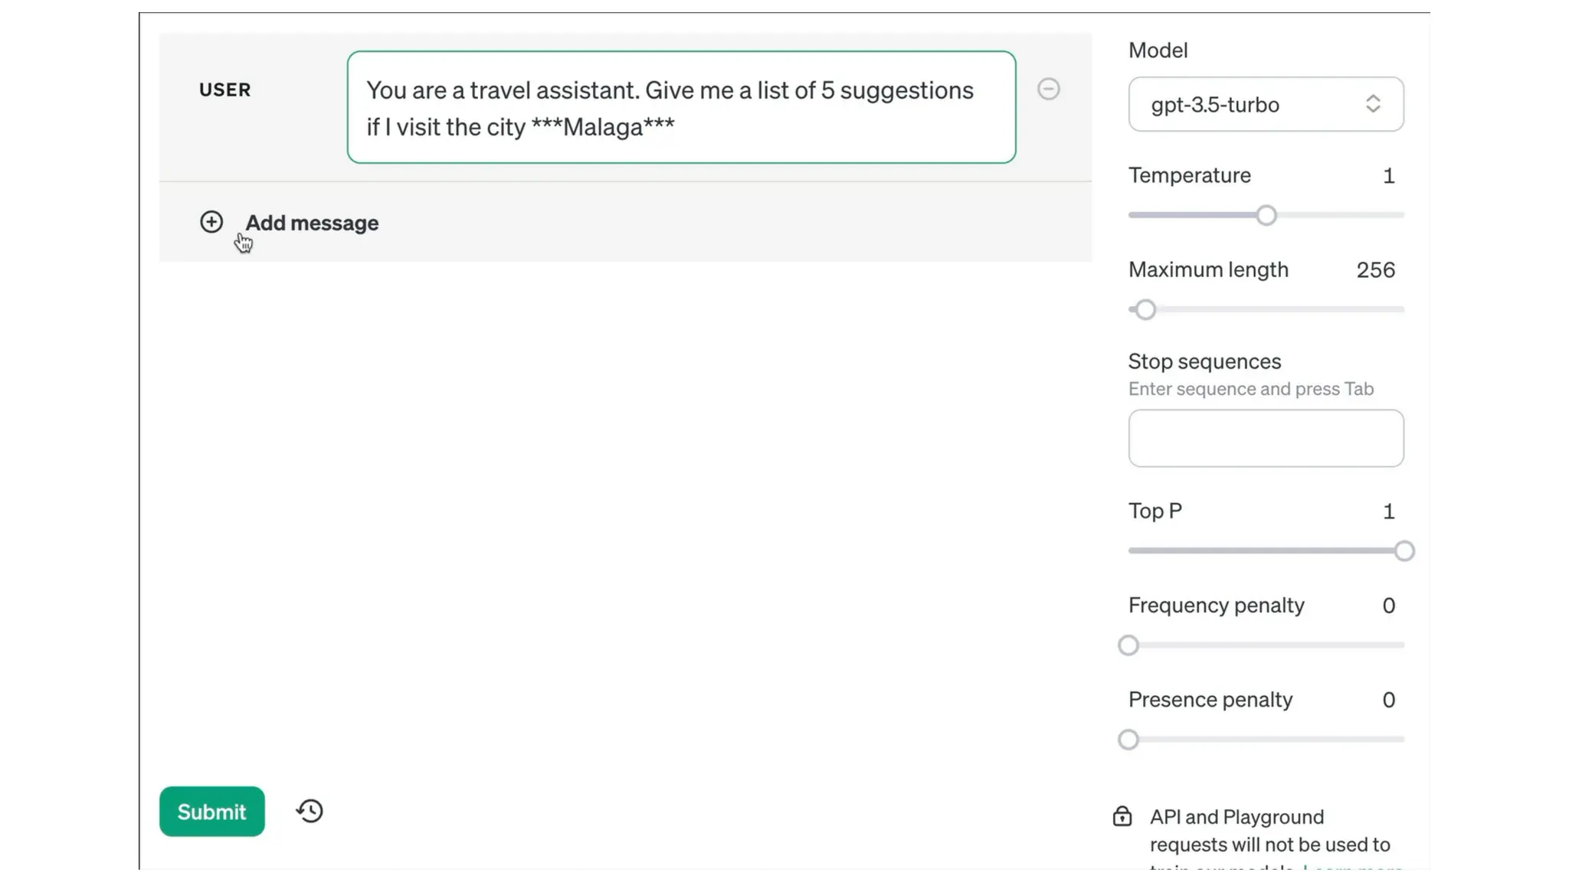Click the Add message text label

pyautogui.click(x=312, y=223)
